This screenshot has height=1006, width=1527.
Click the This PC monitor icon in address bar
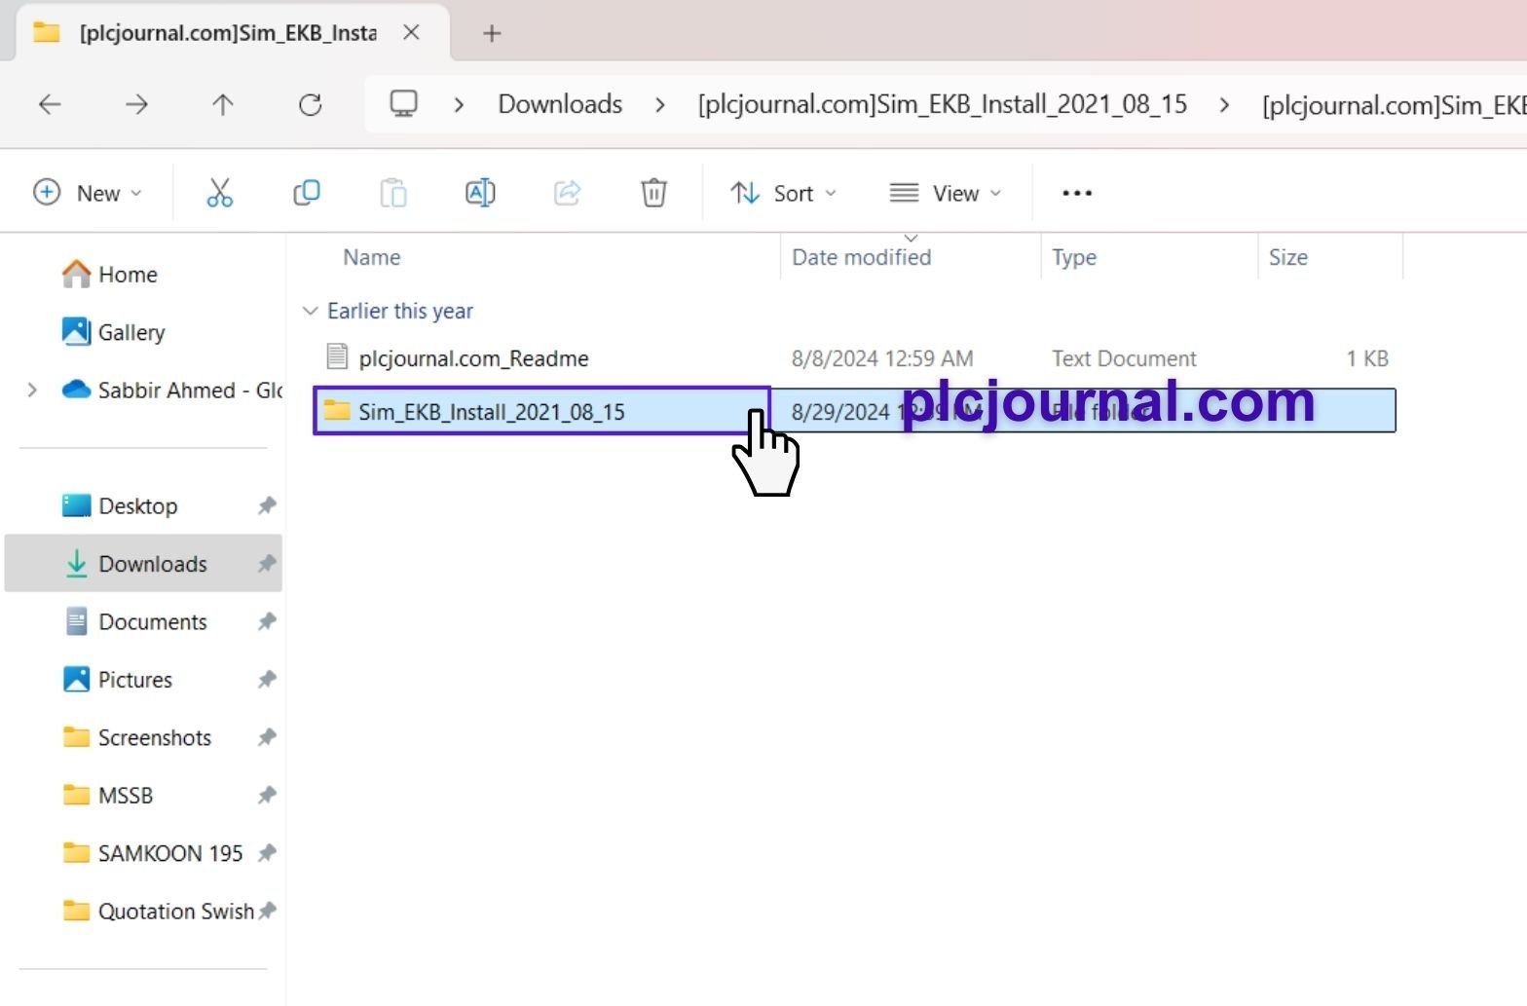(x=403, y=103)
